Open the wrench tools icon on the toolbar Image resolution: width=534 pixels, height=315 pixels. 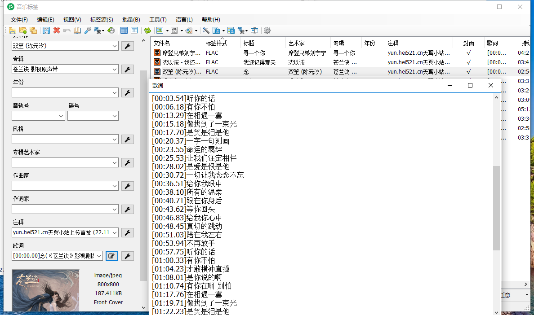click(x=87, y=30)
